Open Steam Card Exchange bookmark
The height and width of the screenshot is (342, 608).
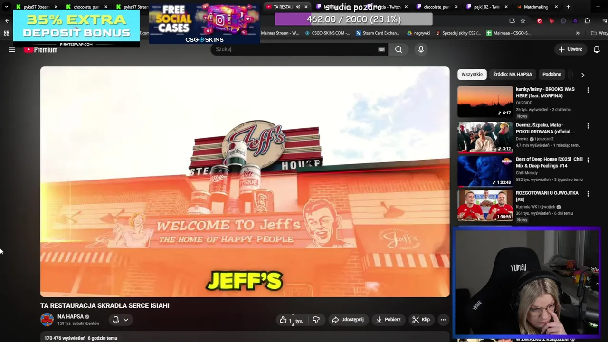[x=378, y=33]
